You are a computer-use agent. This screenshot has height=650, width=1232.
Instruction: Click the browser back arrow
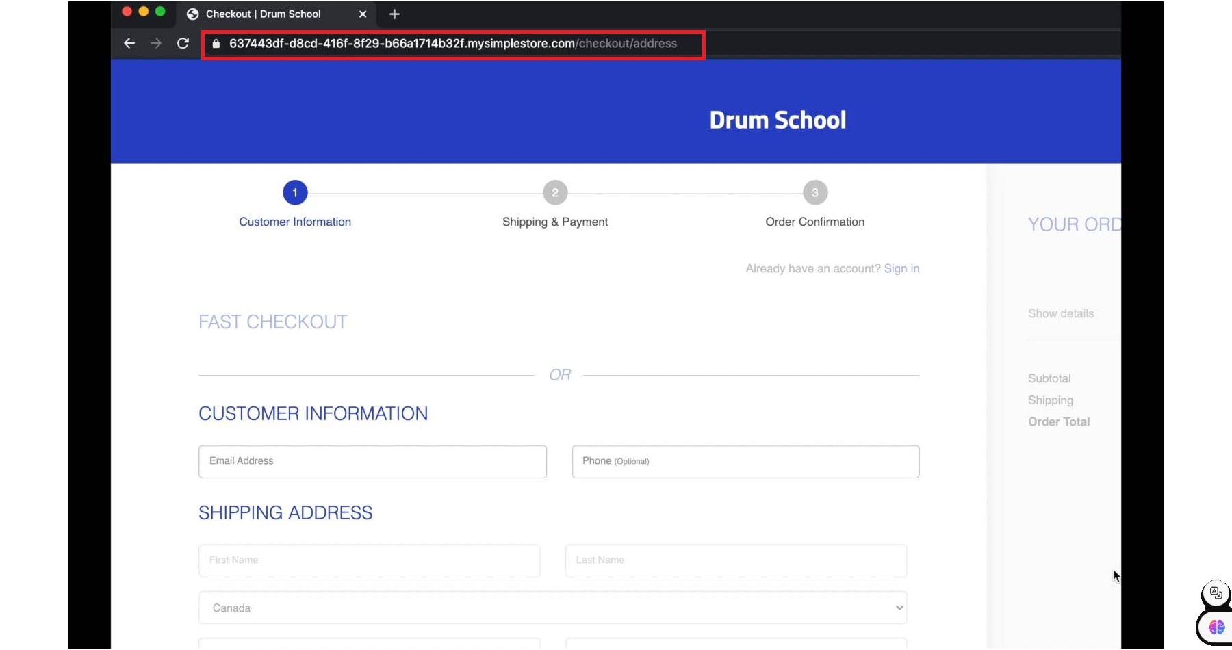coord(129,43)
